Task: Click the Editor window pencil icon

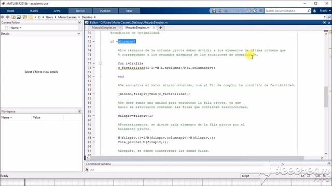Action: tap(87, 23)
